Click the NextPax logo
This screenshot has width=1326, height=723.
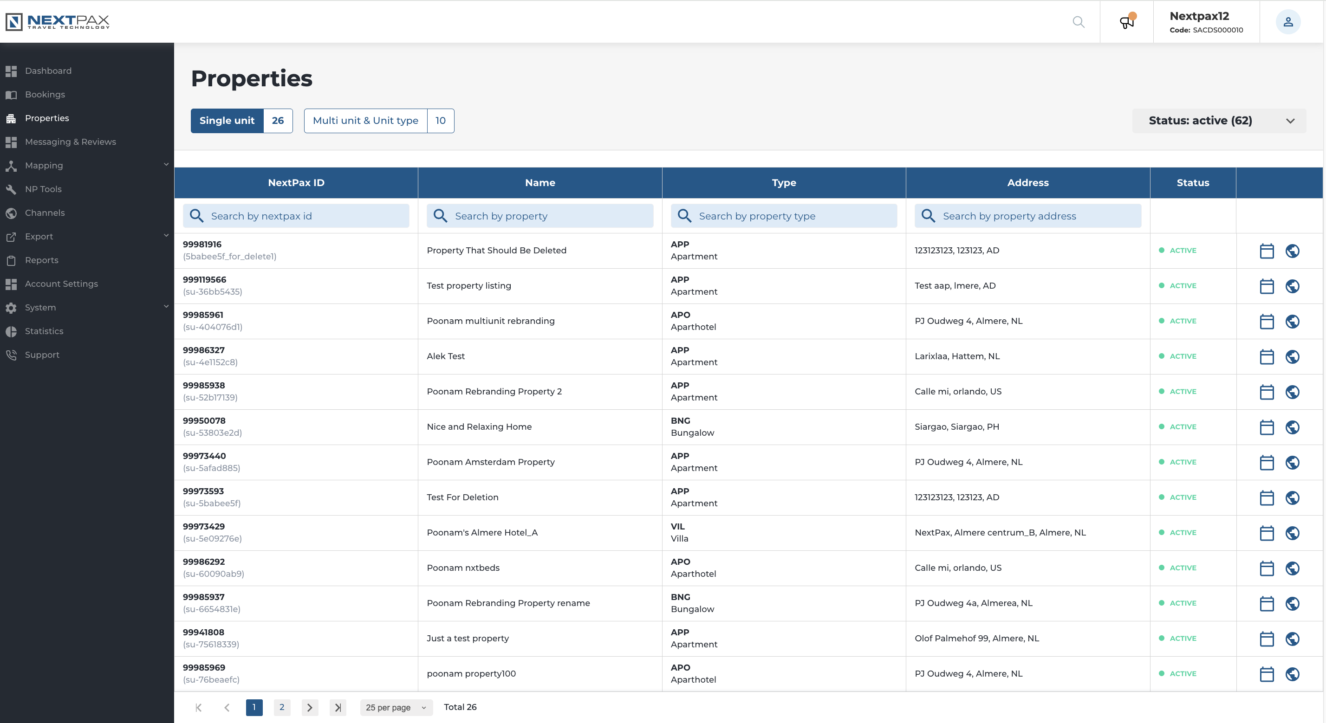(x=58, y=22)
